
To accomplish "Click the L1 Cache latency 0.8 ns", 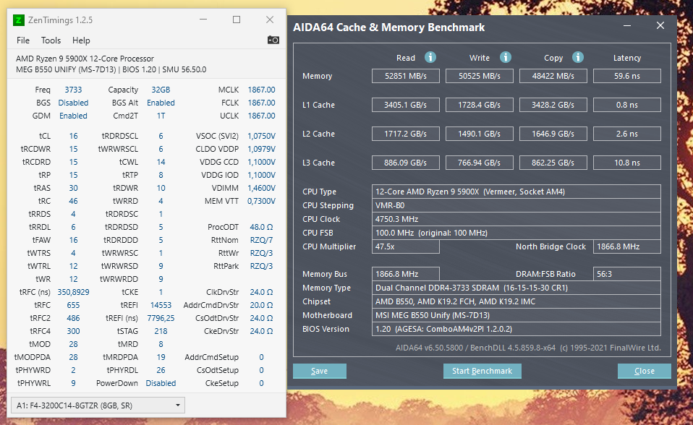I will click(x=627, y=105).
